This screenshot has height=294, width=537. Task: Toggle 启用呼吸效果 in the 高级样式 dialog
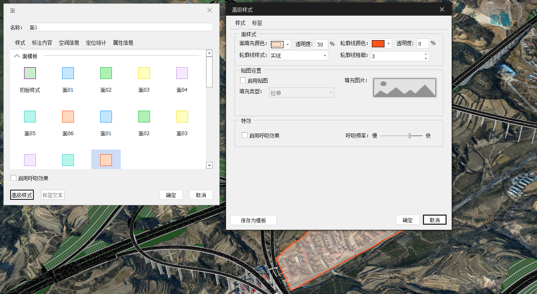pyautogui.click(x=245, y=136)
